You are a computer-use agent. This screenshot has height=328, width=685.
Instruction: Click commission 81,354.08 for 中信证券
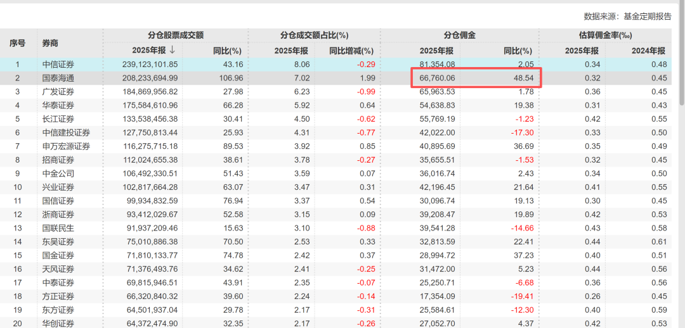pos(437,65)
